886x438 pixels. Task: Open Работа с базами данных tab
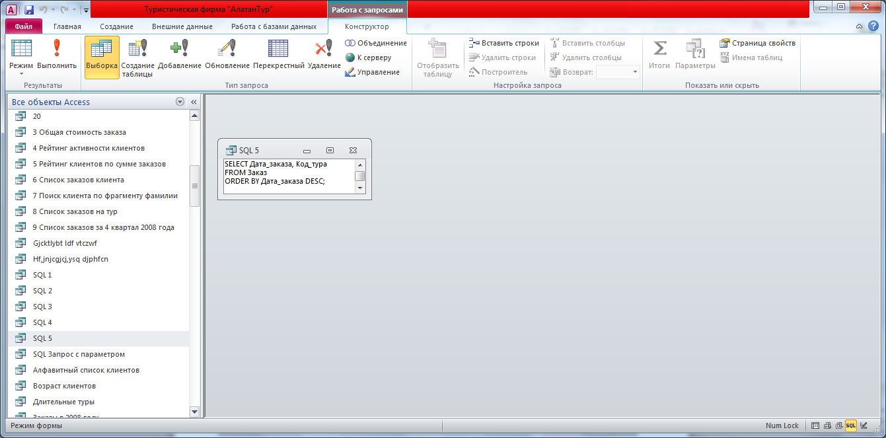274,26
